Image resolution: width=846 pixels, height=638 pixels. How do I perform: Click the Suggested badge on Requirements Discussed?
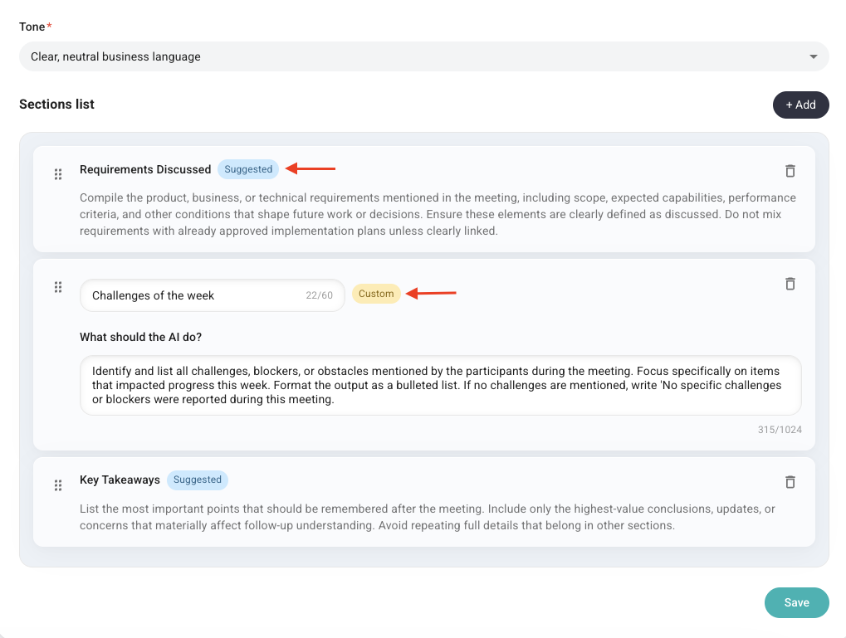(248, 169)
